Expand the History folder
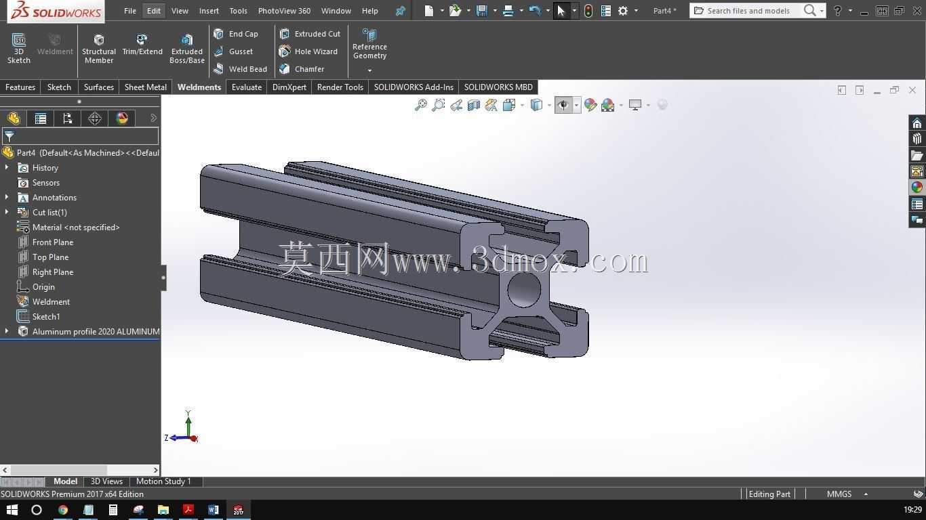The height and width of the screenshot is (520, 926). click(x=7, y=168)
